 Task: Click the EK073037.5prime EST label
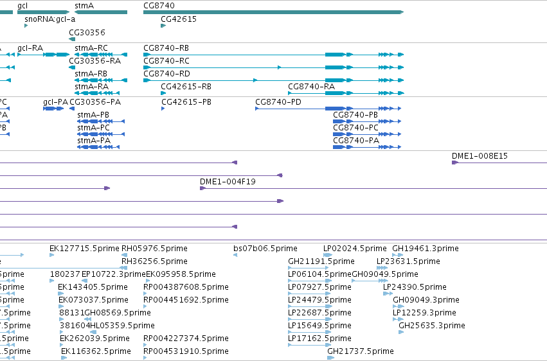93,300
